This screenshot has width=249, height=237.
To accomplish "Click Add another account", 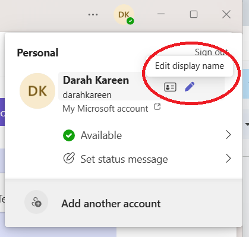I will (x=111, y=204).
